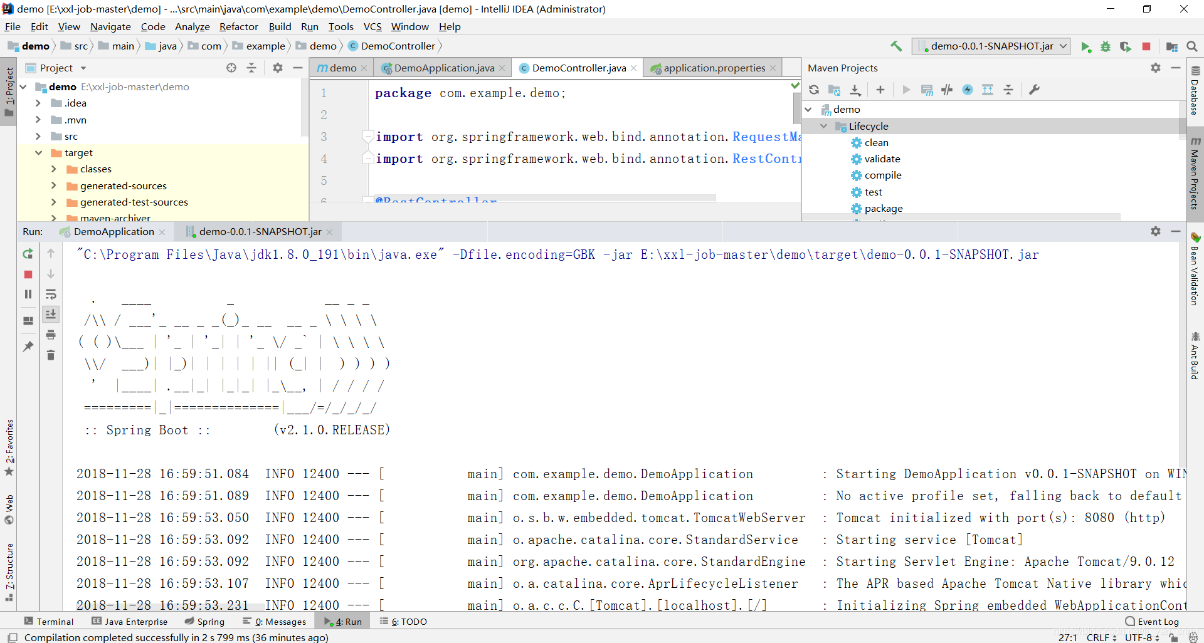Open the Database side panel

tap(1195, 91)
